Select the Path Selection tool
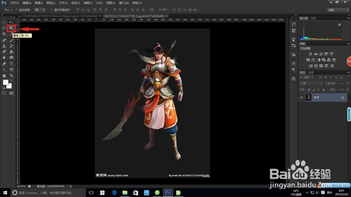 click(x=4, y=70)
